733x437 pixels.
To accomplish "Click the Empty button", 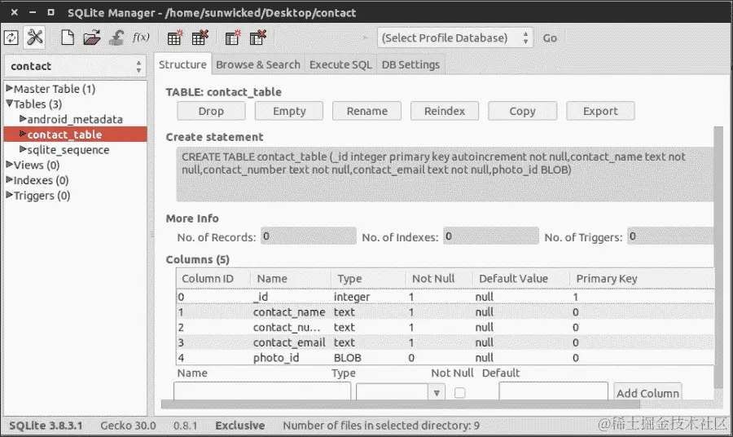I will tap(289, 111).
